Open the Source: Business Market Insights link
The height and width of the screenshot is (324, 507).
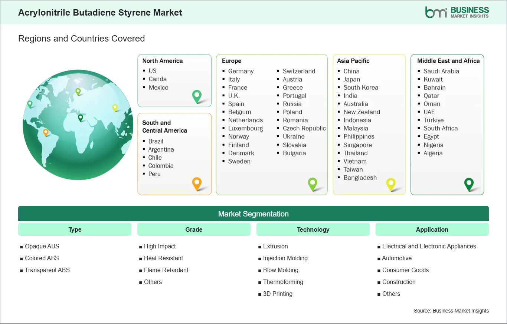pyautogui.click(x=451, y=311)
